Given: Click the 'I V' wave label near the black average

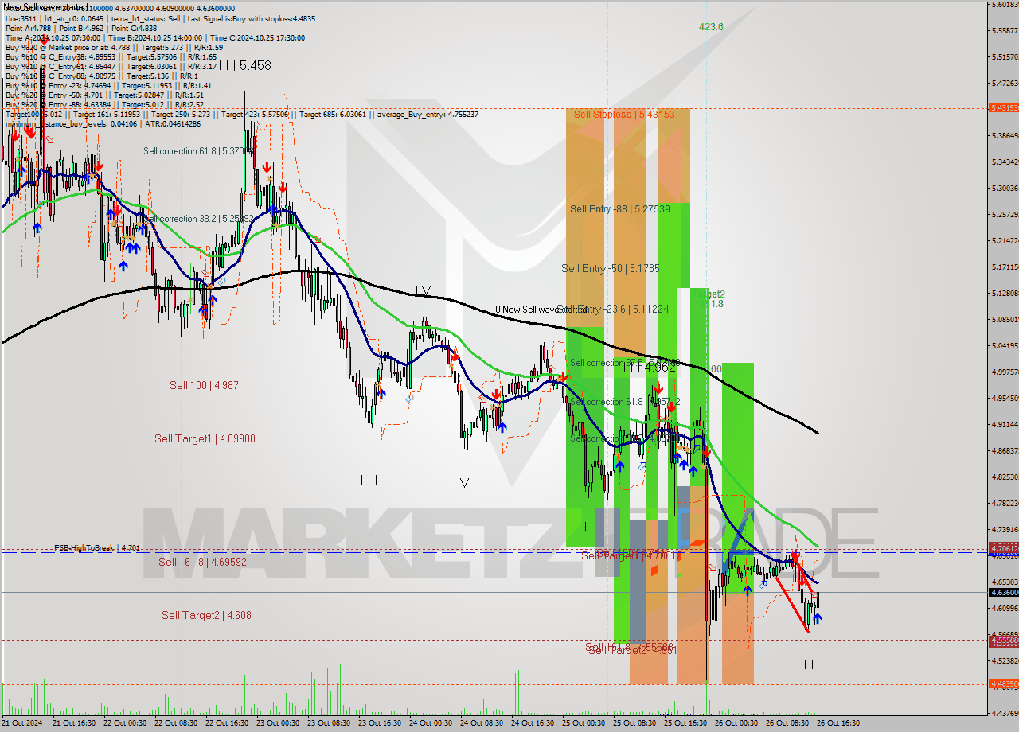Looking at the screenshot, I should [423, 291].
